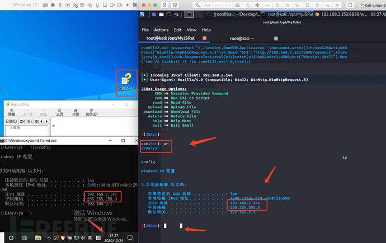Close the root@kali: ~ terminal tab
The height and width of the screenshot is (243, 386).
(x=276, y=39)
